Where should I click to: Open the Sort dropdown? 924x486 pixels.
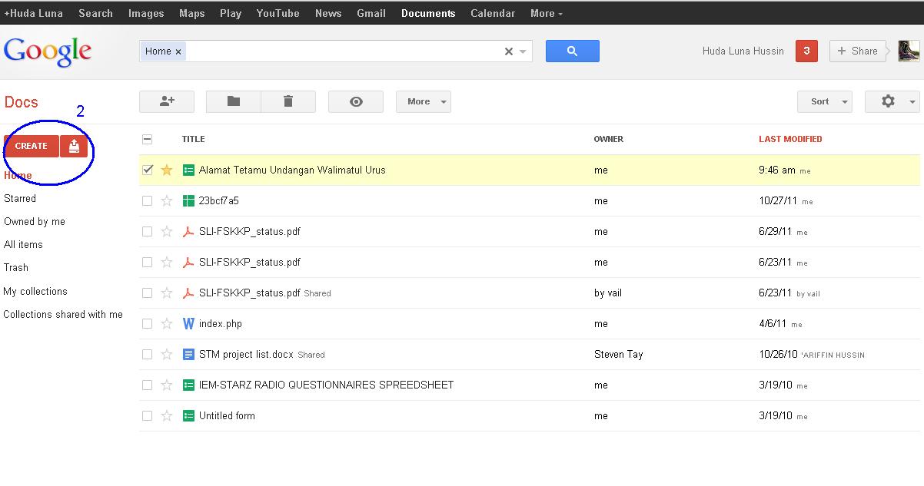823,101
